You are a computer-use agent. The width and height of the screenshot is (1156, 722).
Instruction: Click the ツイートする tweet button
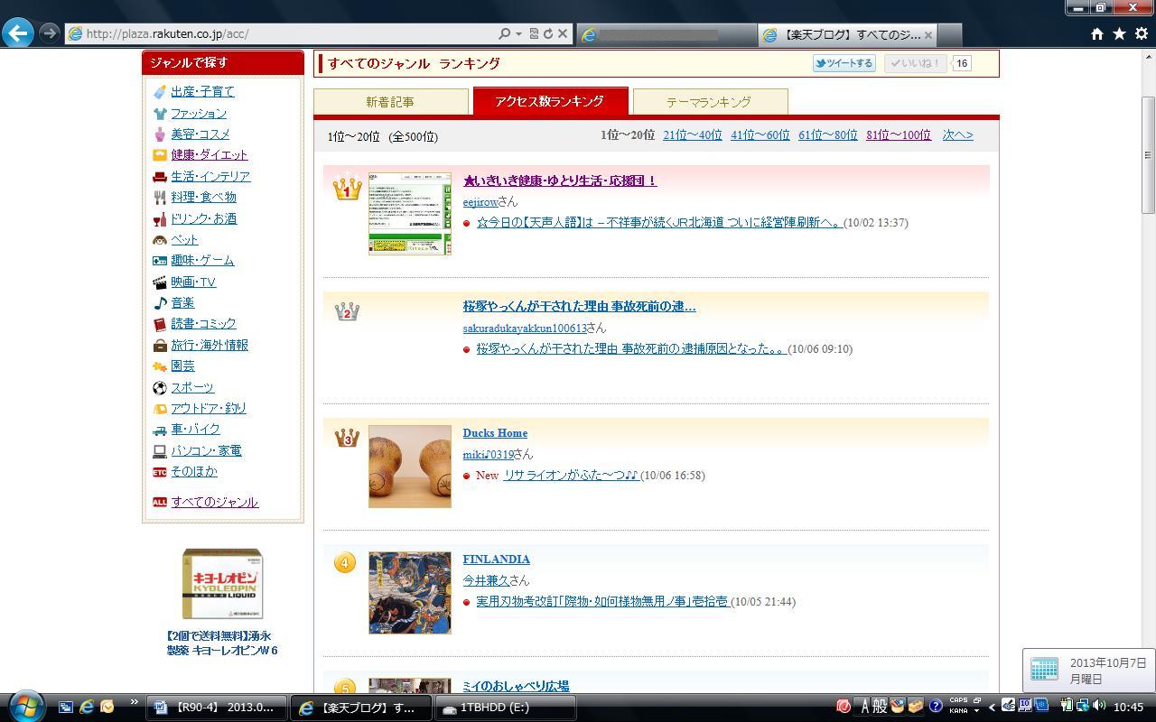coord(844,63)
